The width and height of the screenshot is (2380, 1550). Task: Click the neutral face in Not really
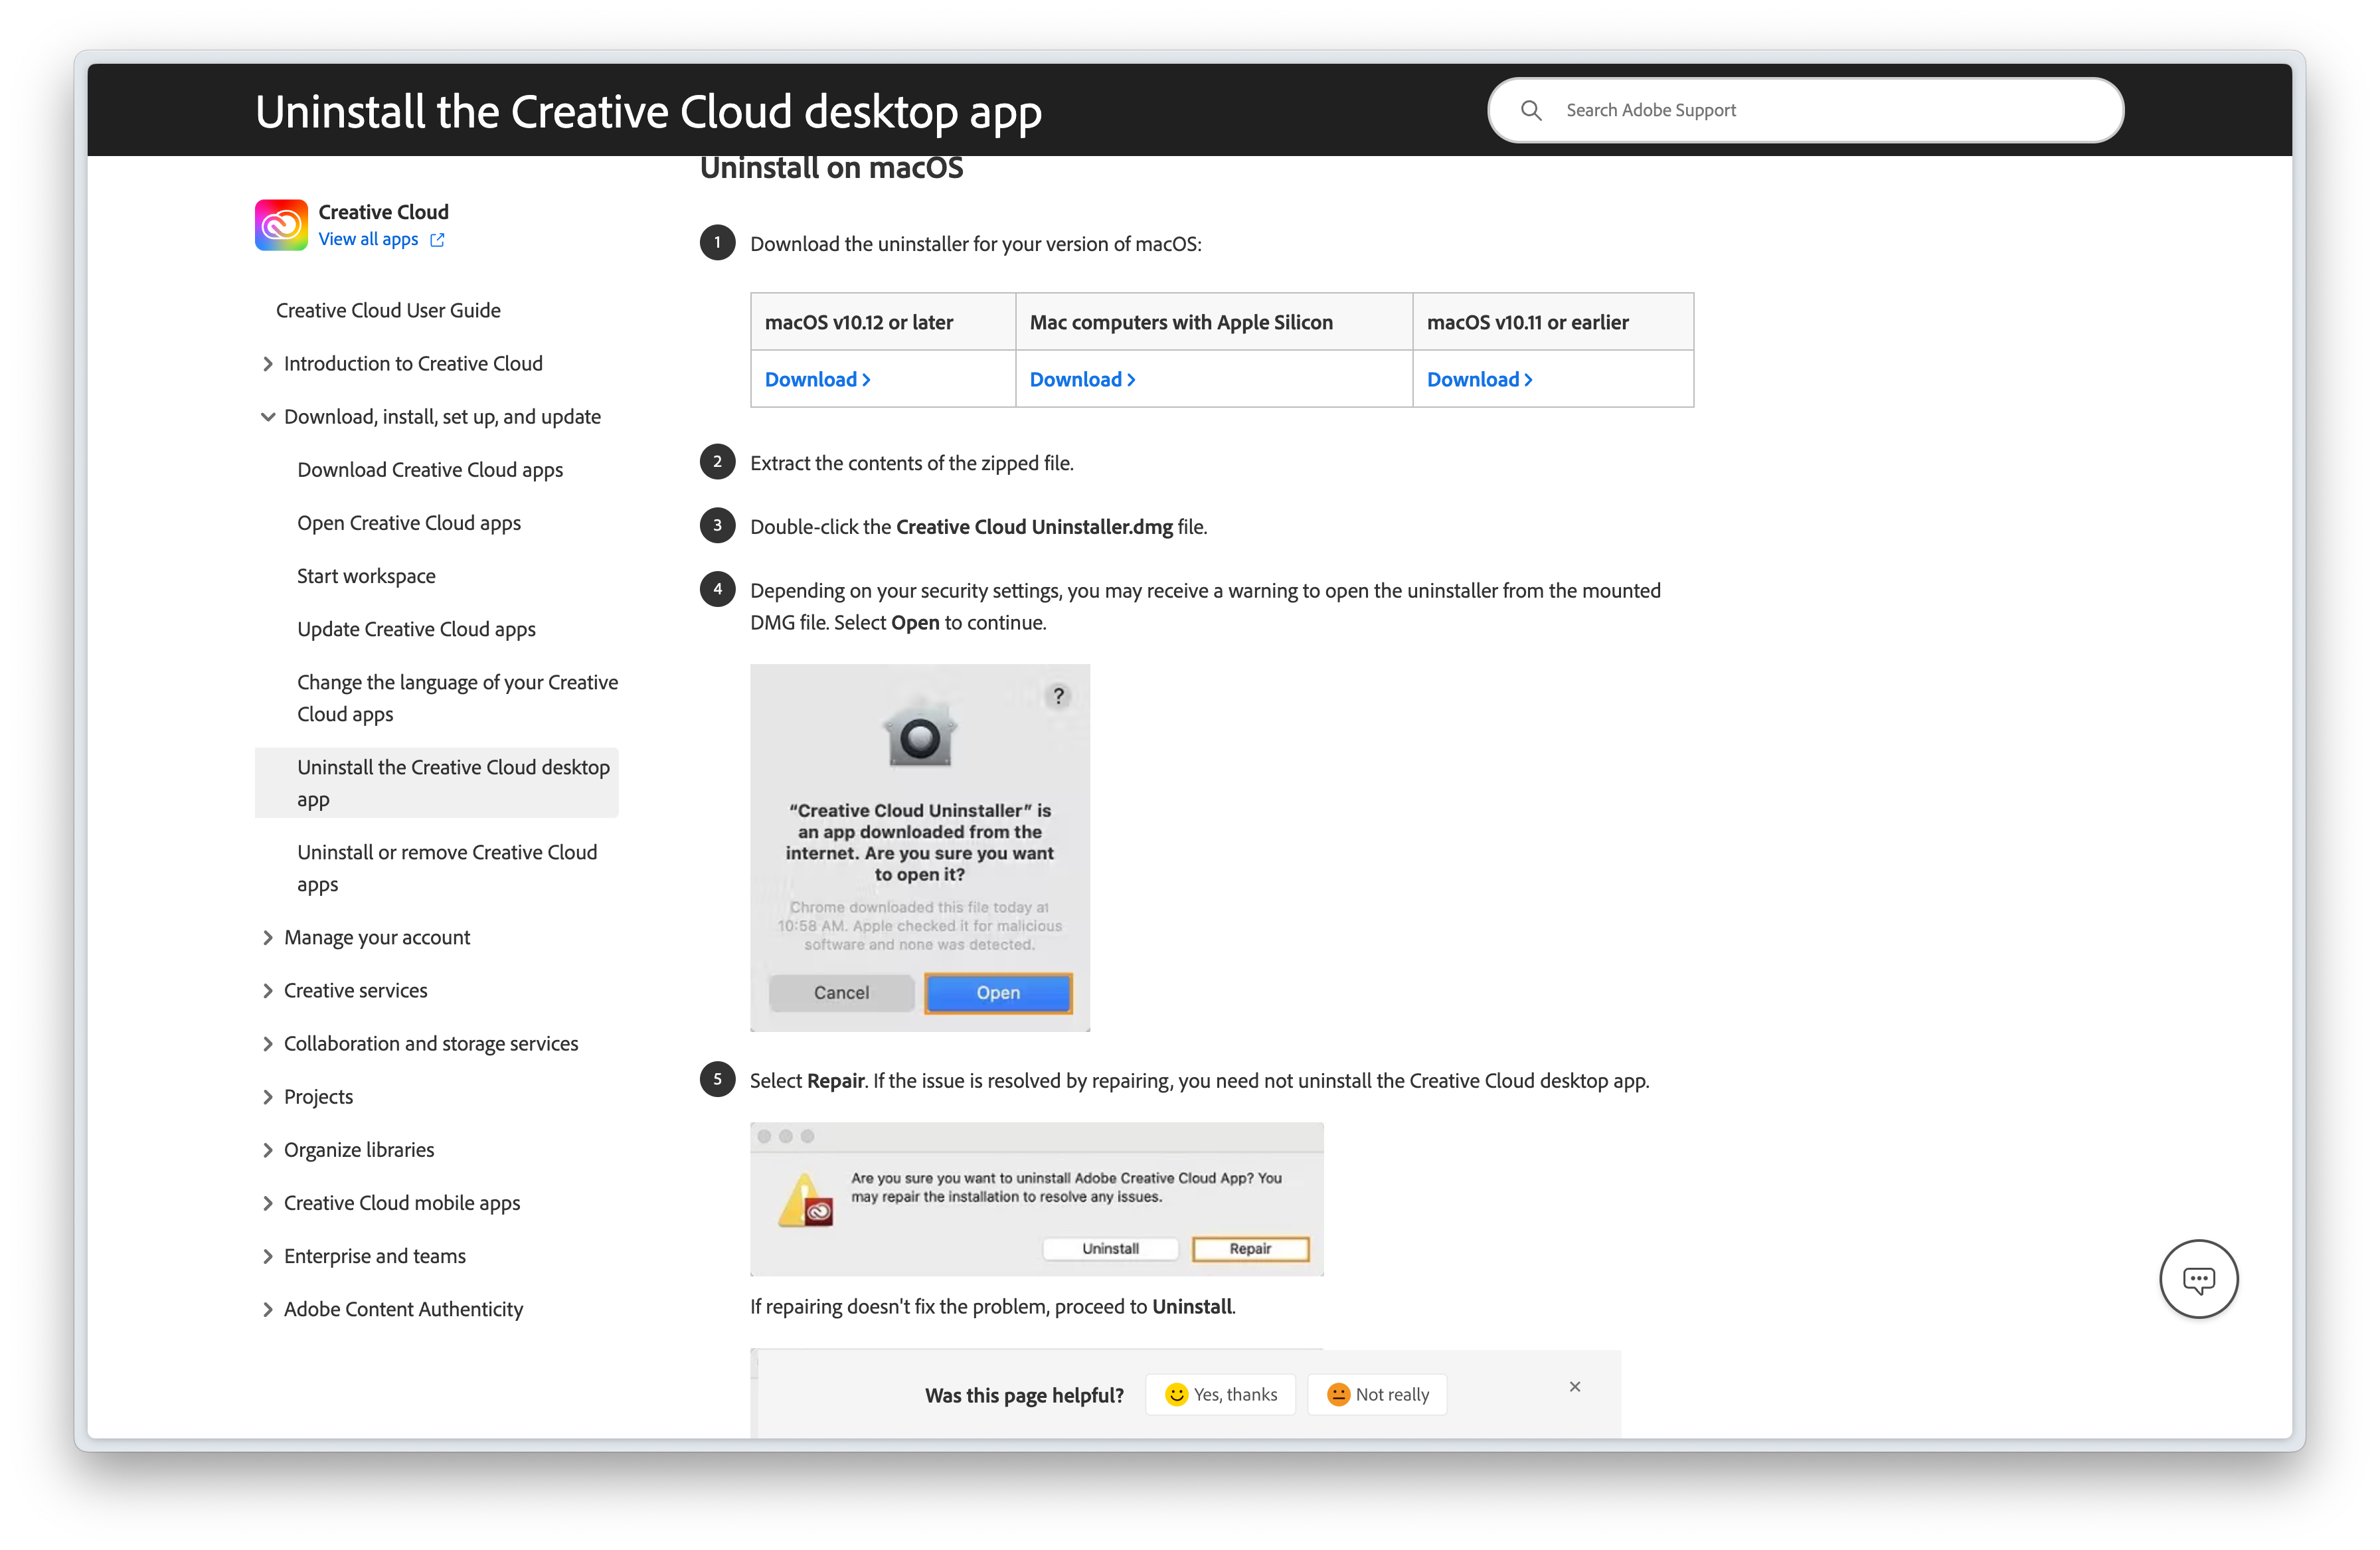point(1338,1394)
